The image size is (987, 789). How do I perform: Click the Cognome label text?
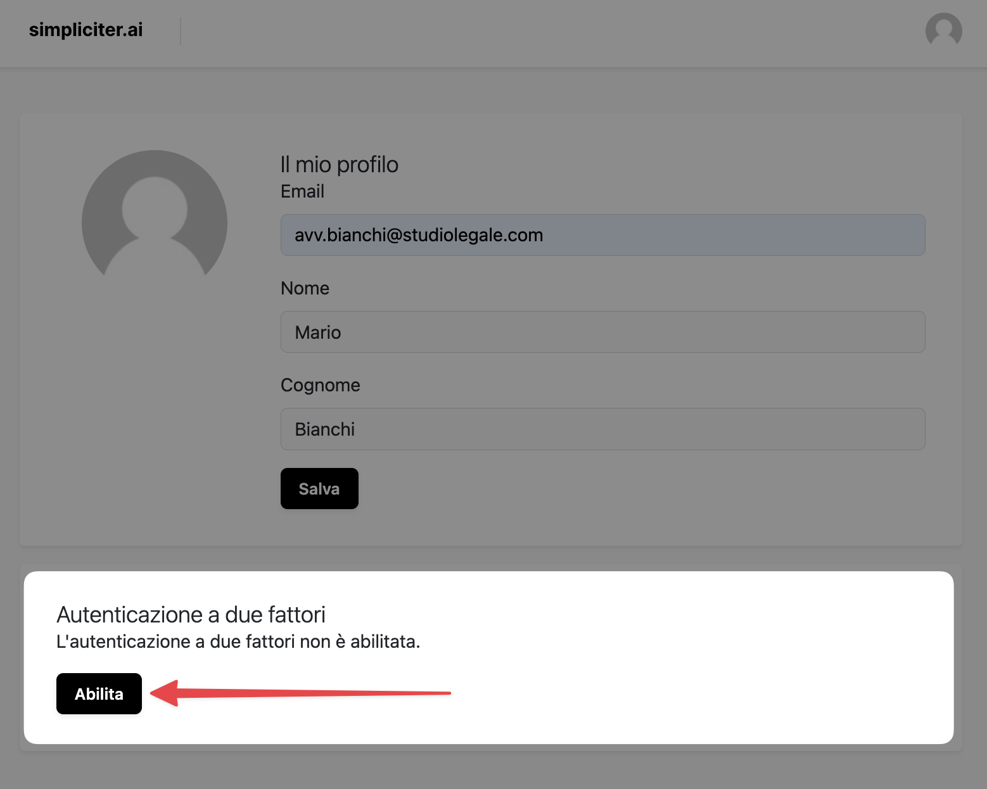[320, 385]
